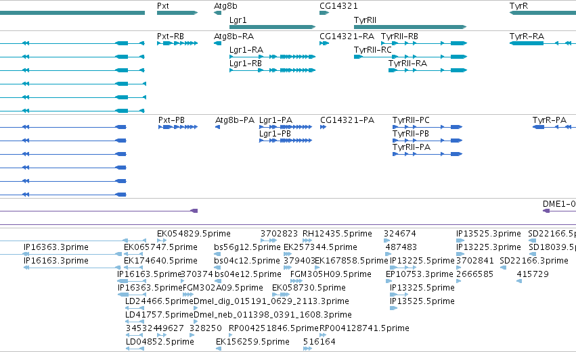Click the 415729 feature label
576x352 pixels.
(533, 274)
